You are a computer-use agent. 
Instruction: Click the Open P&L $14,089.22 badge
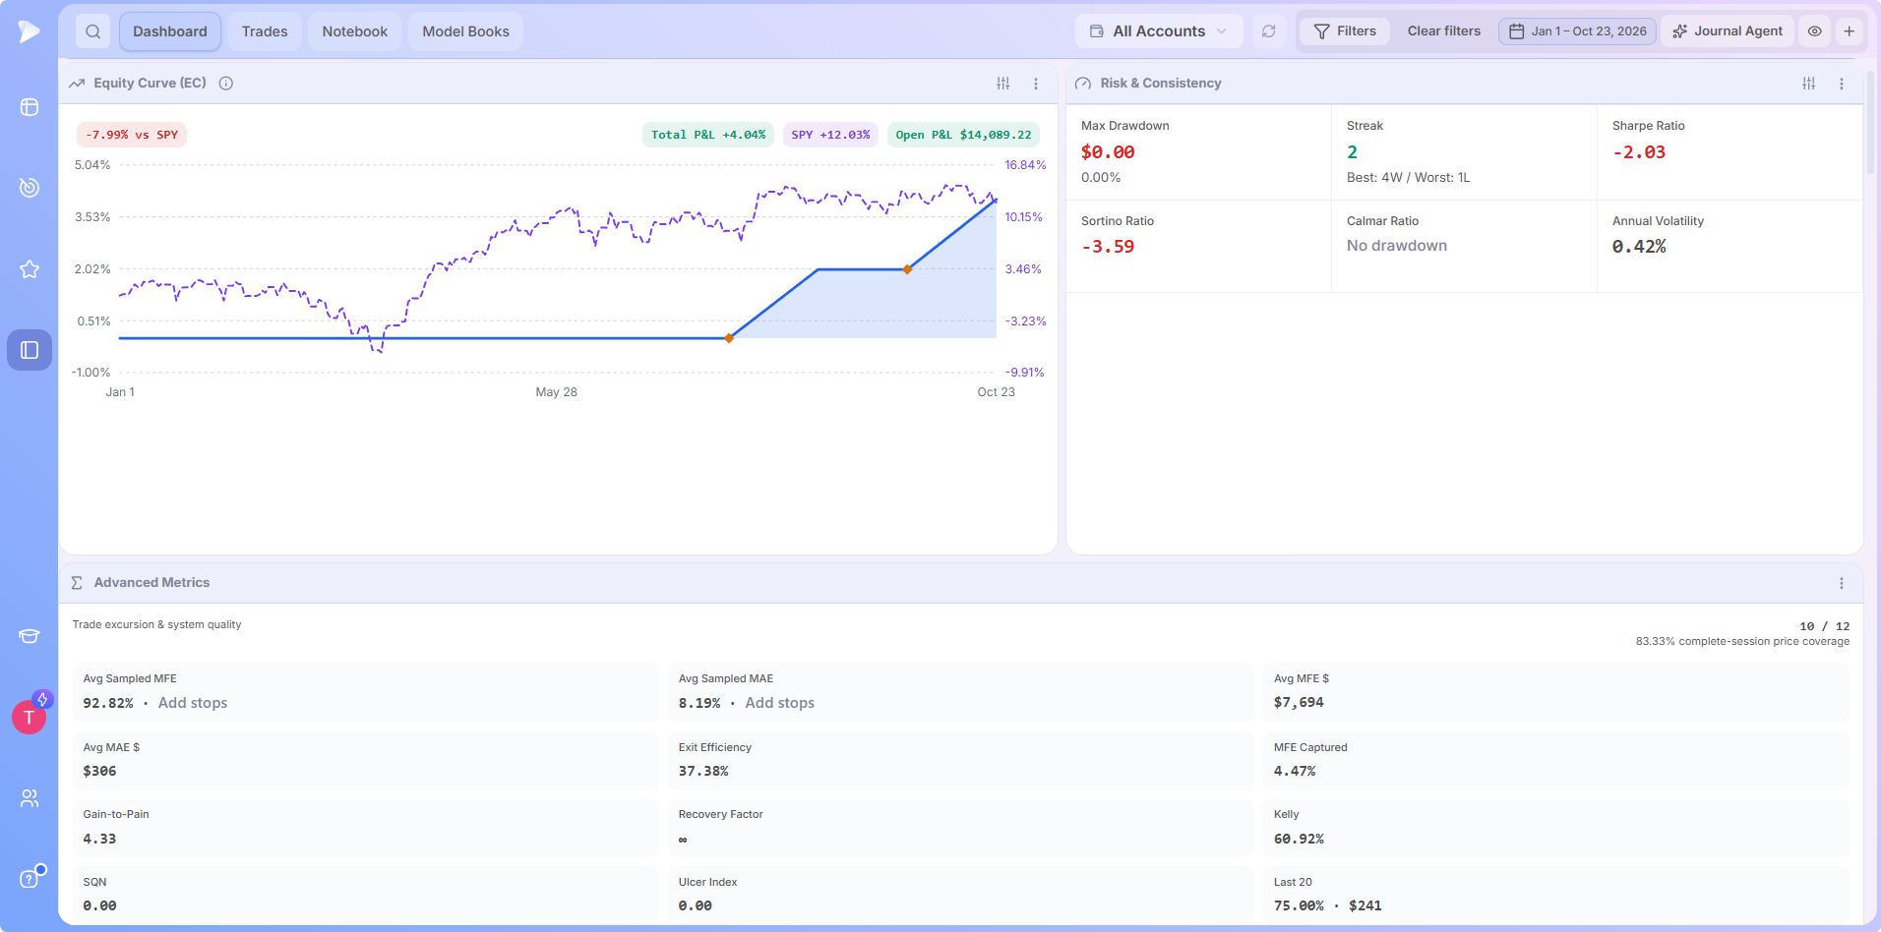(964, 135)
